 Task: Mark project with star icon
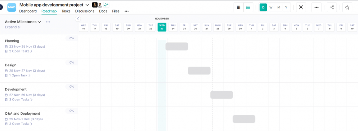347,8
